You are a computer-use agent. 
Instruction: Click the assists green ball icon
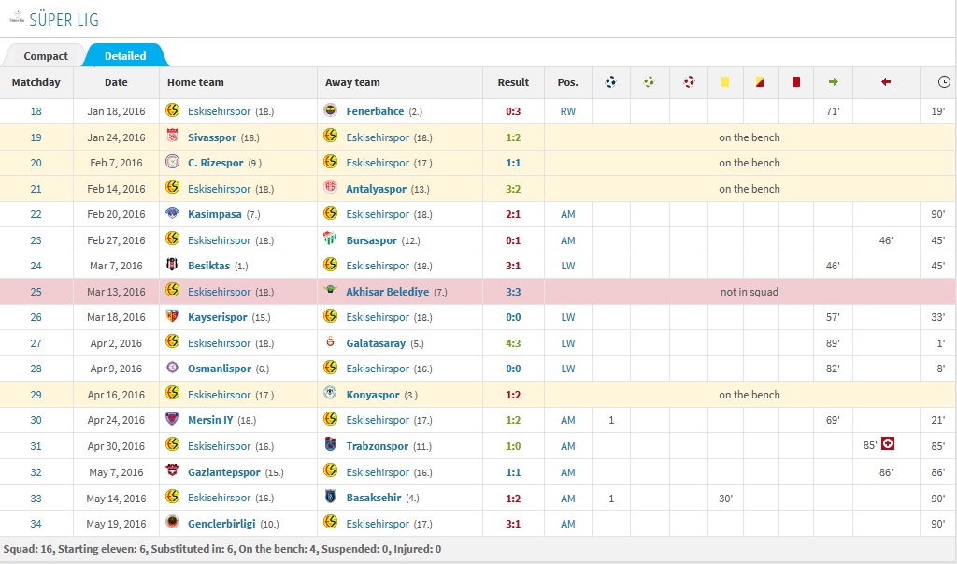(x=649, y=82)
